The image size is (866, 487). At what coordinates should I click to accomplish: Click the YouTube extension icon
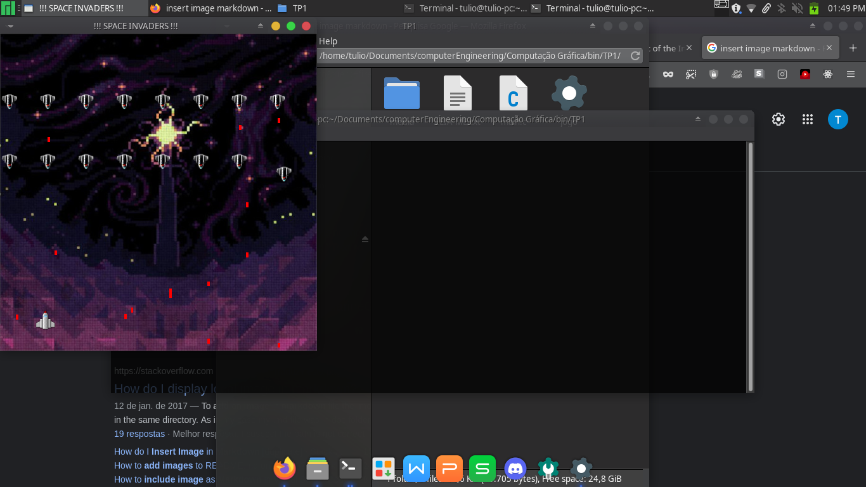click(x=805, y=74)
